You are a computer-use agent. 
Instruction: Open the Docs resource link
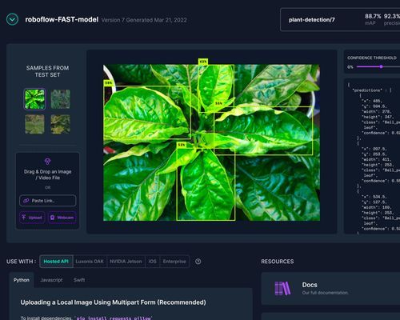tap(330, 289)
